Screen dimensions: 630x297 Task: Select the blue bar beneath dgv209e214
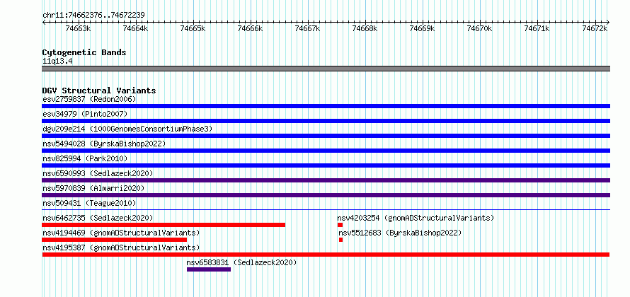click(326, 136)
